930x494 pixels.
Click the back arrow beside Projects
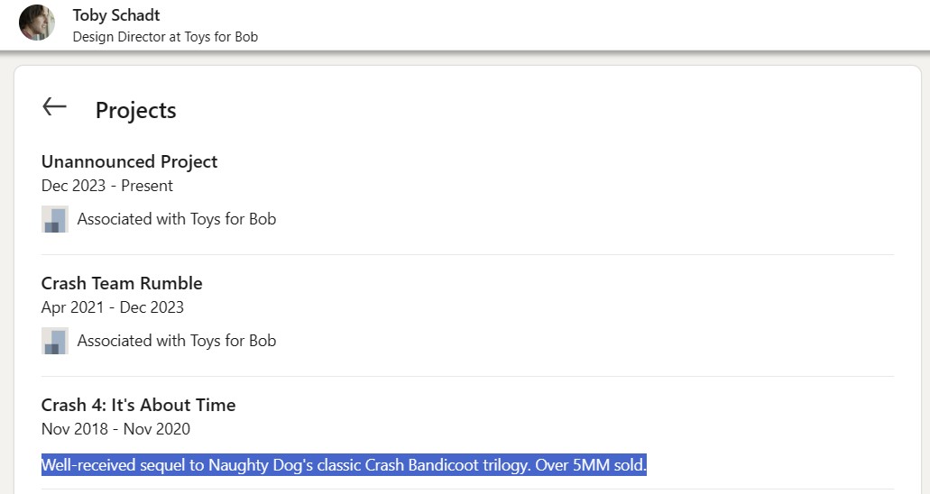[x=55, y=107]
